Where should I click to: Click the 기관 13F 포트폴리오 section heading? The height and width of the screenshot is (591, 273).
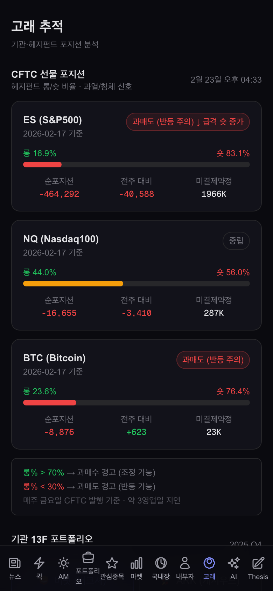(x=52, y=539)
